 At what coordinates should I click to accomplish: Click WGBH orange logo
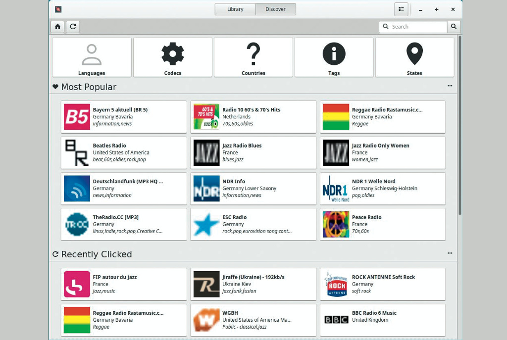(x=206, y=320)
